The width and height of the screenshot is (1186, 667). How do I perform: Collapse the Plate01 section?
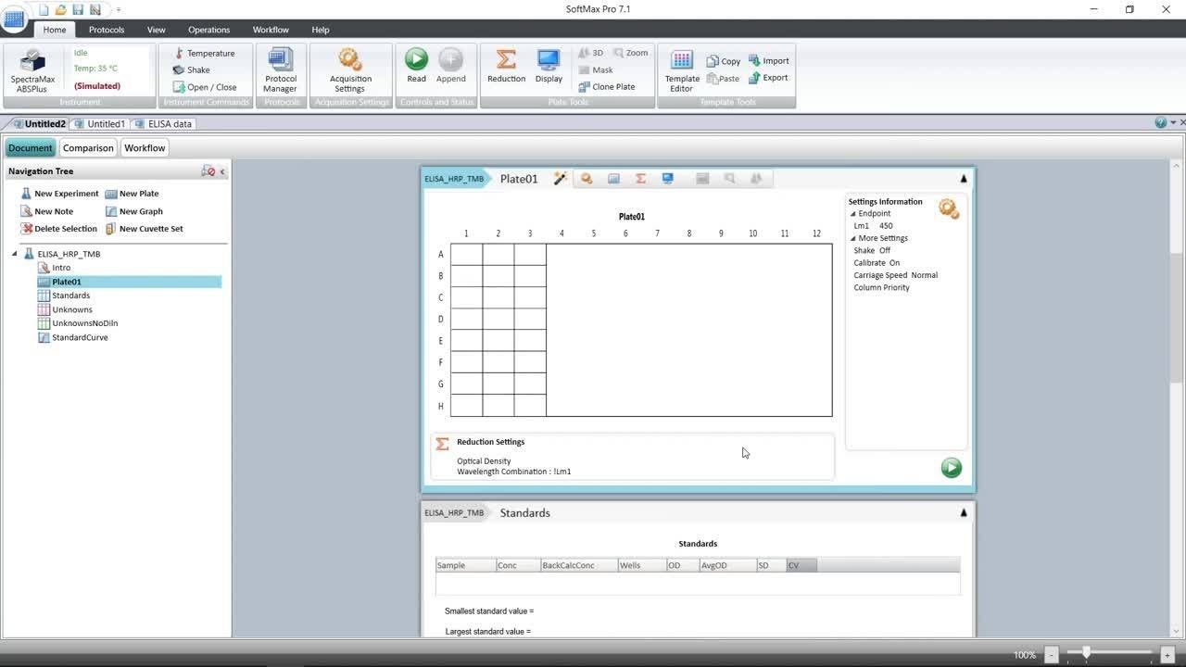click(x=964, y=179)
